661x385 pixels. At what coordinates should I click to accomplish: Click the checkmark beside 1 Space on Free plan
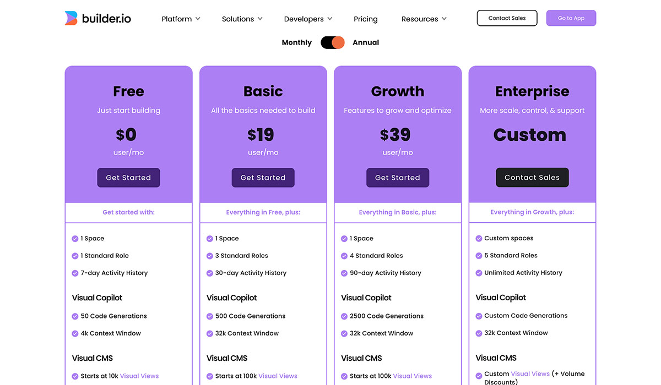75,238
